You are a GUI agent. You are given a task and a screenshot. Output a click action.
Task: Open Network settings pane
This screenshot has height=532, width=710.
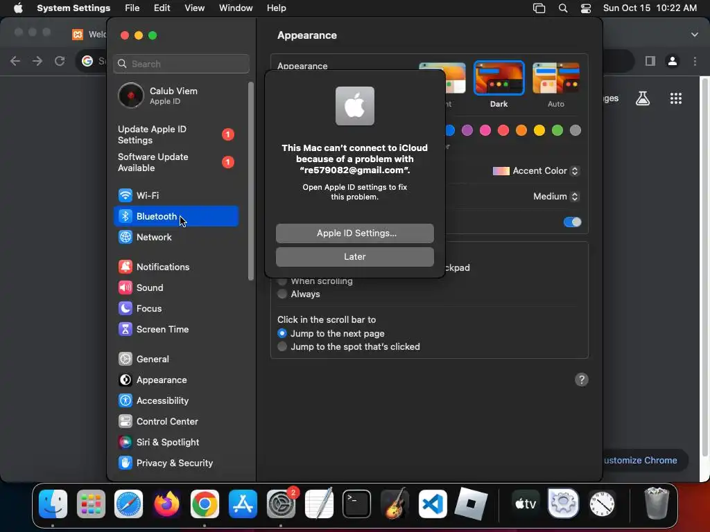coord(175,237)
